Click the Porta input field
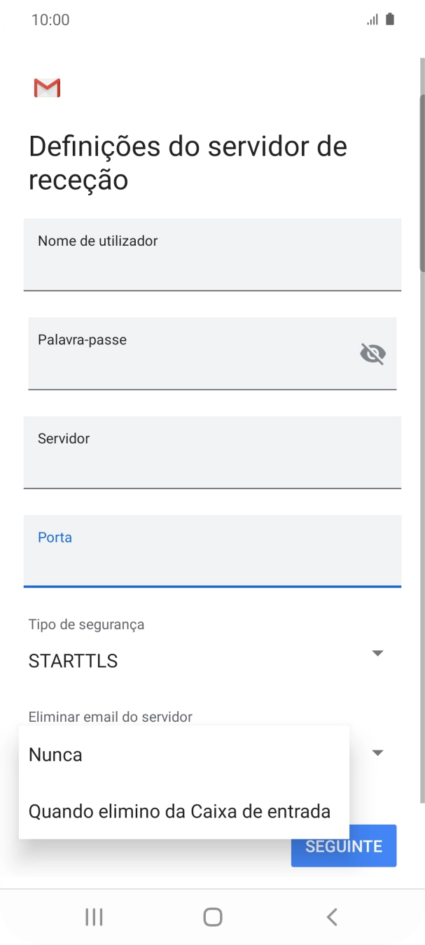Image resolution: width=425 pixels, height=945 pixels. coord(210,552)
